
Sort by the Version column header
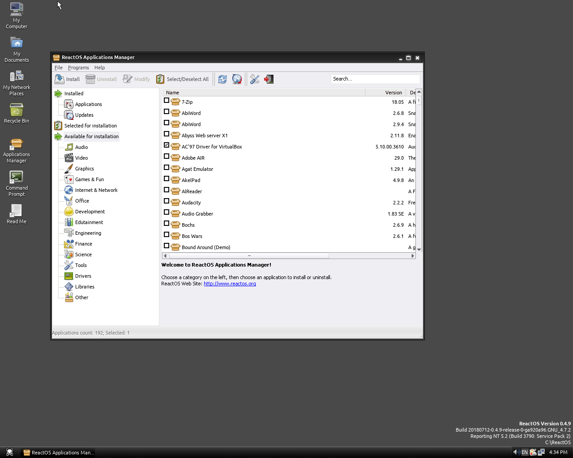(385, 93)
